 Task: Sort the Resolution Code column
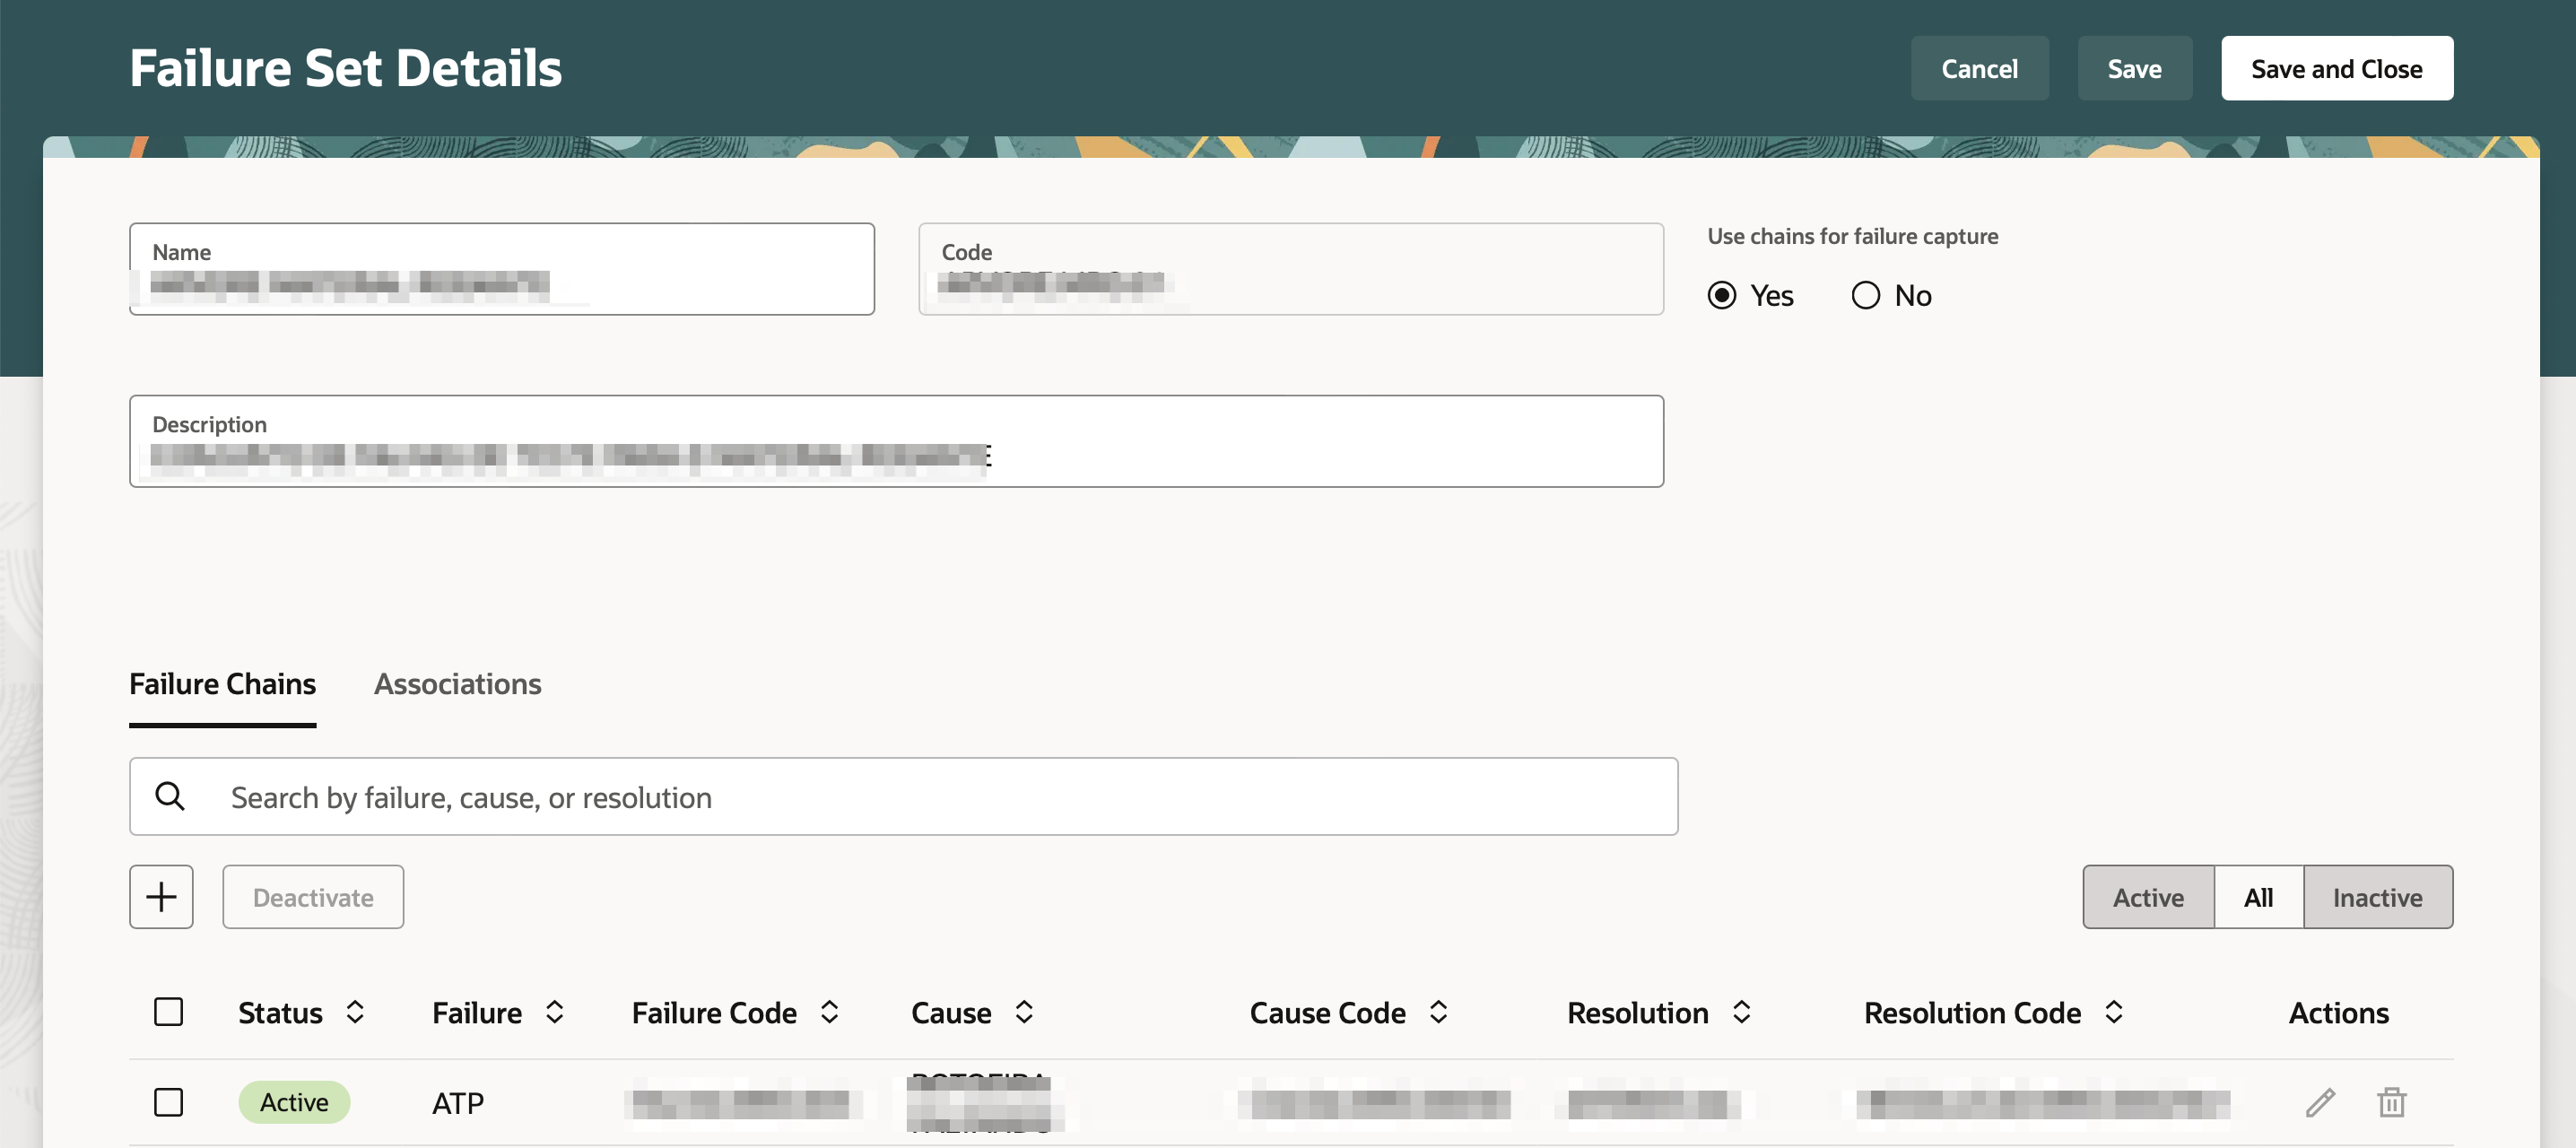2113,1012
